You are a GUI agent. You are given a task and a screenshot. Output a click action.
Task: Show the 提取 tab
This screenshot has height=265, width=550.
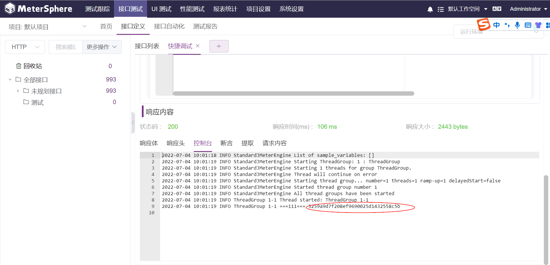click(x=247, y=143)
